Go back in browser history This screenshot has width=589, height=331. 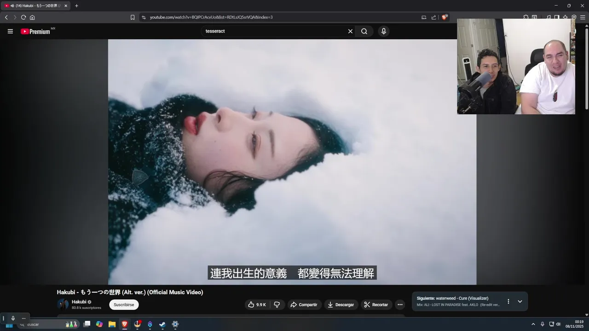pyautogui.click(x=6, y=17)
